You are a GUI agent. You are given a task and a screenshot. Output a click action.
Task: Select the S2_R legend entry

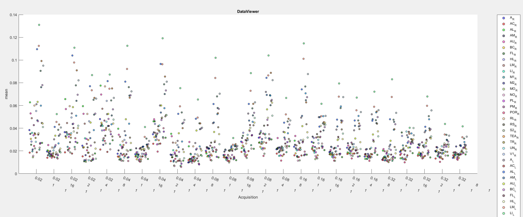pos(509,130)
